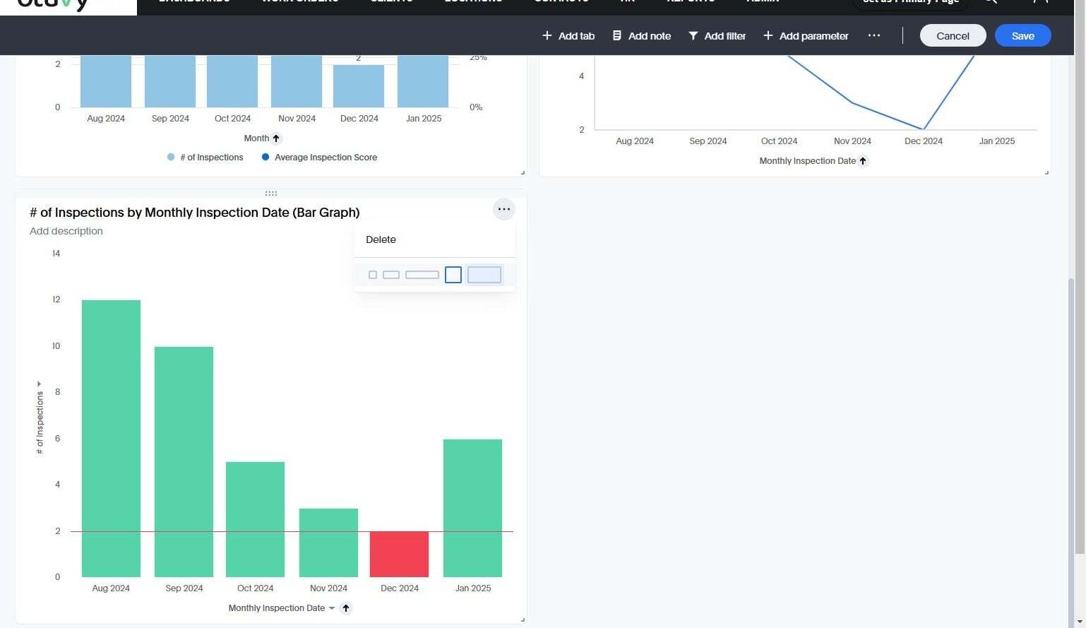Open Monthly Inspection Date axis dropdown on bar graph
This screenshot has width=1086, height=628.
[x=332, y=608]
